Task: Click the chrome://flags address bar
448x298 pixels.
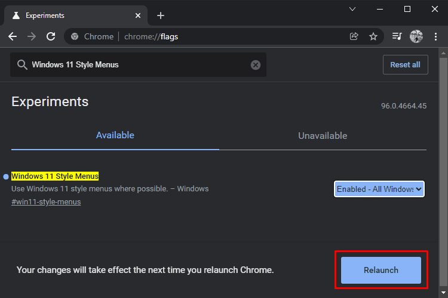Action: [200, 36]
